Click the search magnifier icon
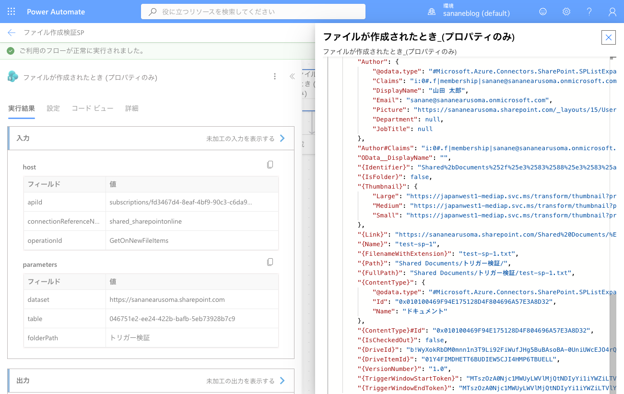Image resolution: width=624 pixels, height=394 pixels. click(x=153, y=12)
